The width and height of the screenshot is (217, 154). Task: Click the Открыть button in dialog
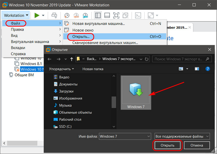pos(167,145)
